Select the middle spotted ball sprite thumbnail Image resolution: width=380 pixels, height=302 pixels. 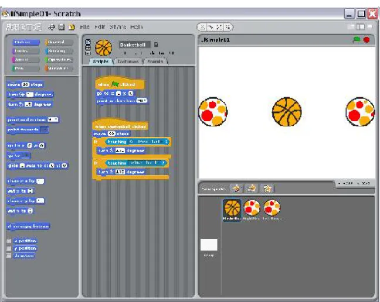coord(252,210)
